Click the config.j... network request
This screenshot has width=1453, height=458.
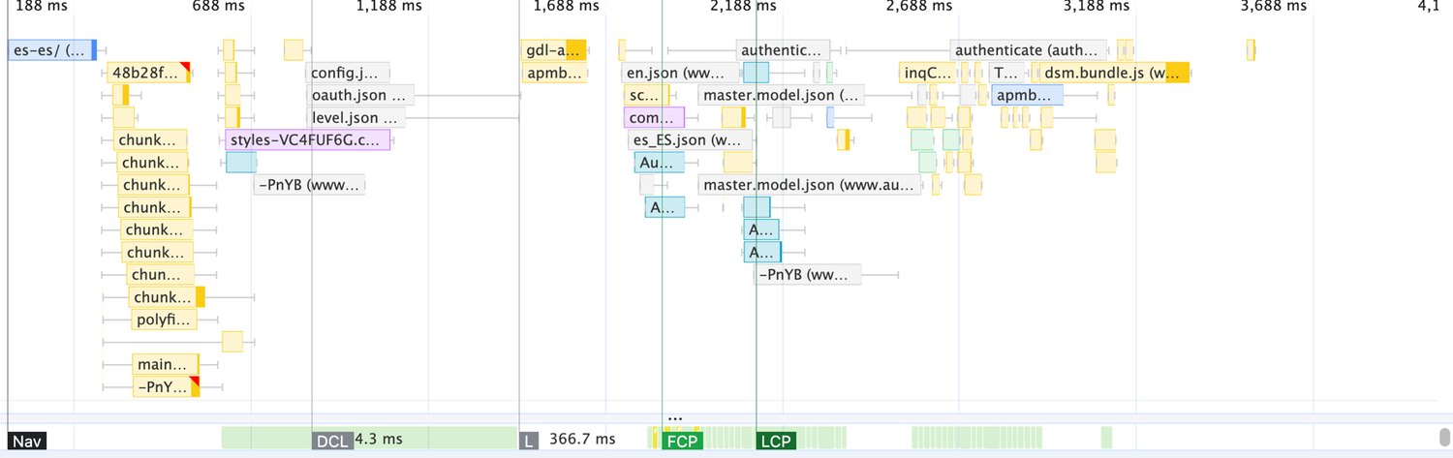[x=348, y=73]
